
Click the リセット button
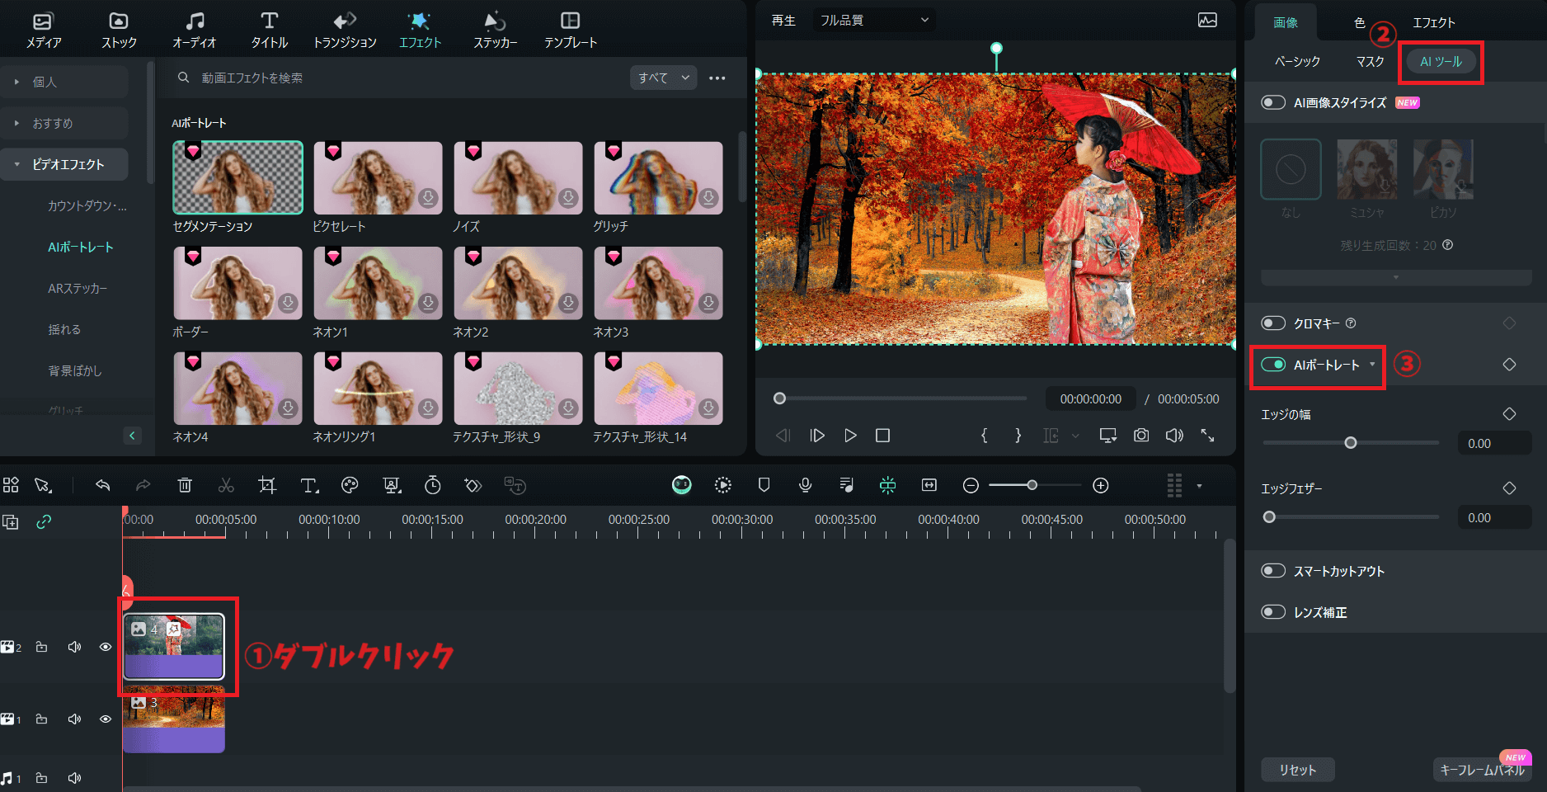coord(1297,769)
